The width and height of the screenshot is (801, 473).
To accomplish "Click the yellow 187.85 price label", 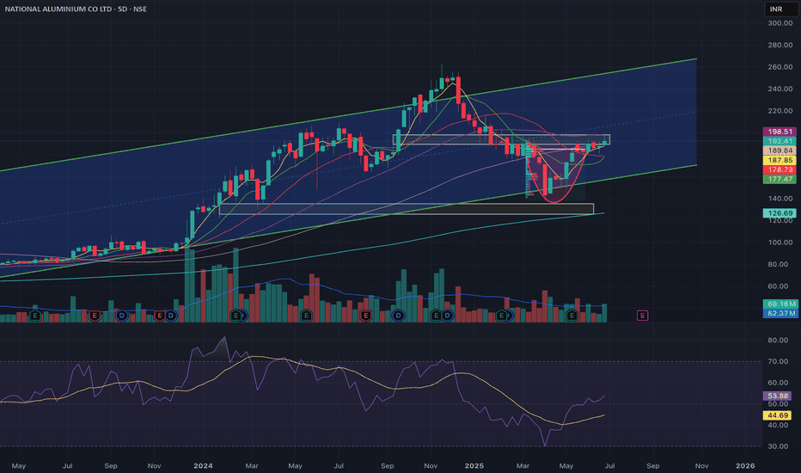I will click(780, 160).
